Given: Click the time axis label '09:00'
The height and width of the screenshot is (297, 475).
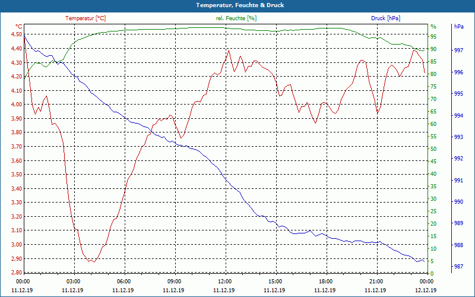Looking at the screenshot, I should tap(175, 281).
